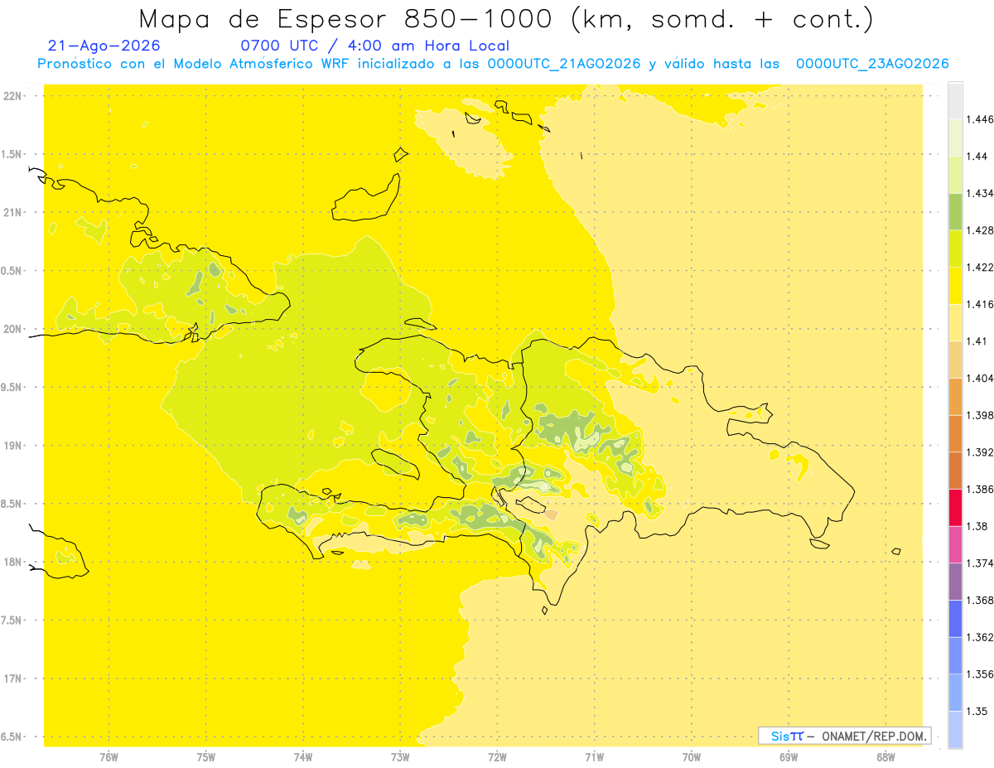Click the longitude label "70W"
The width and height of the screenshot is (994, 768).
click(x=692, y=756)
